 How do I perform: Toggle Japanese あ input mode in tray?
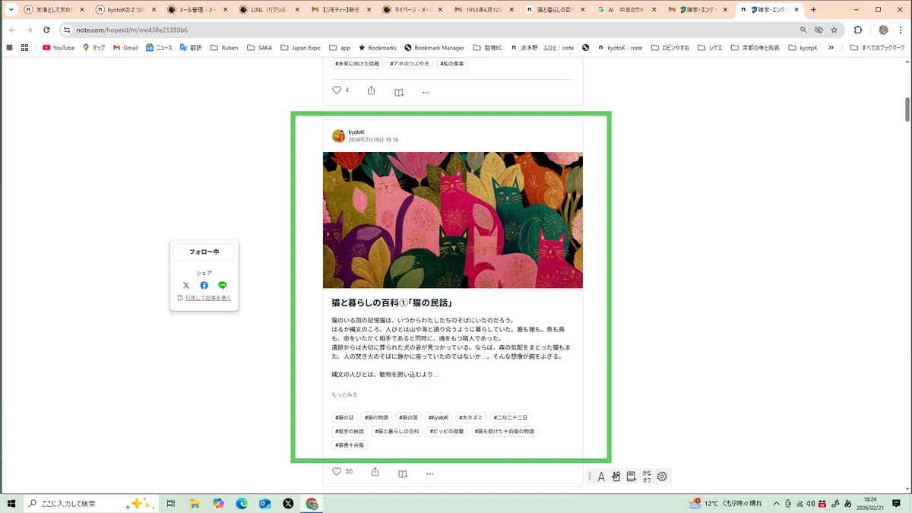[x=847, y=503]
